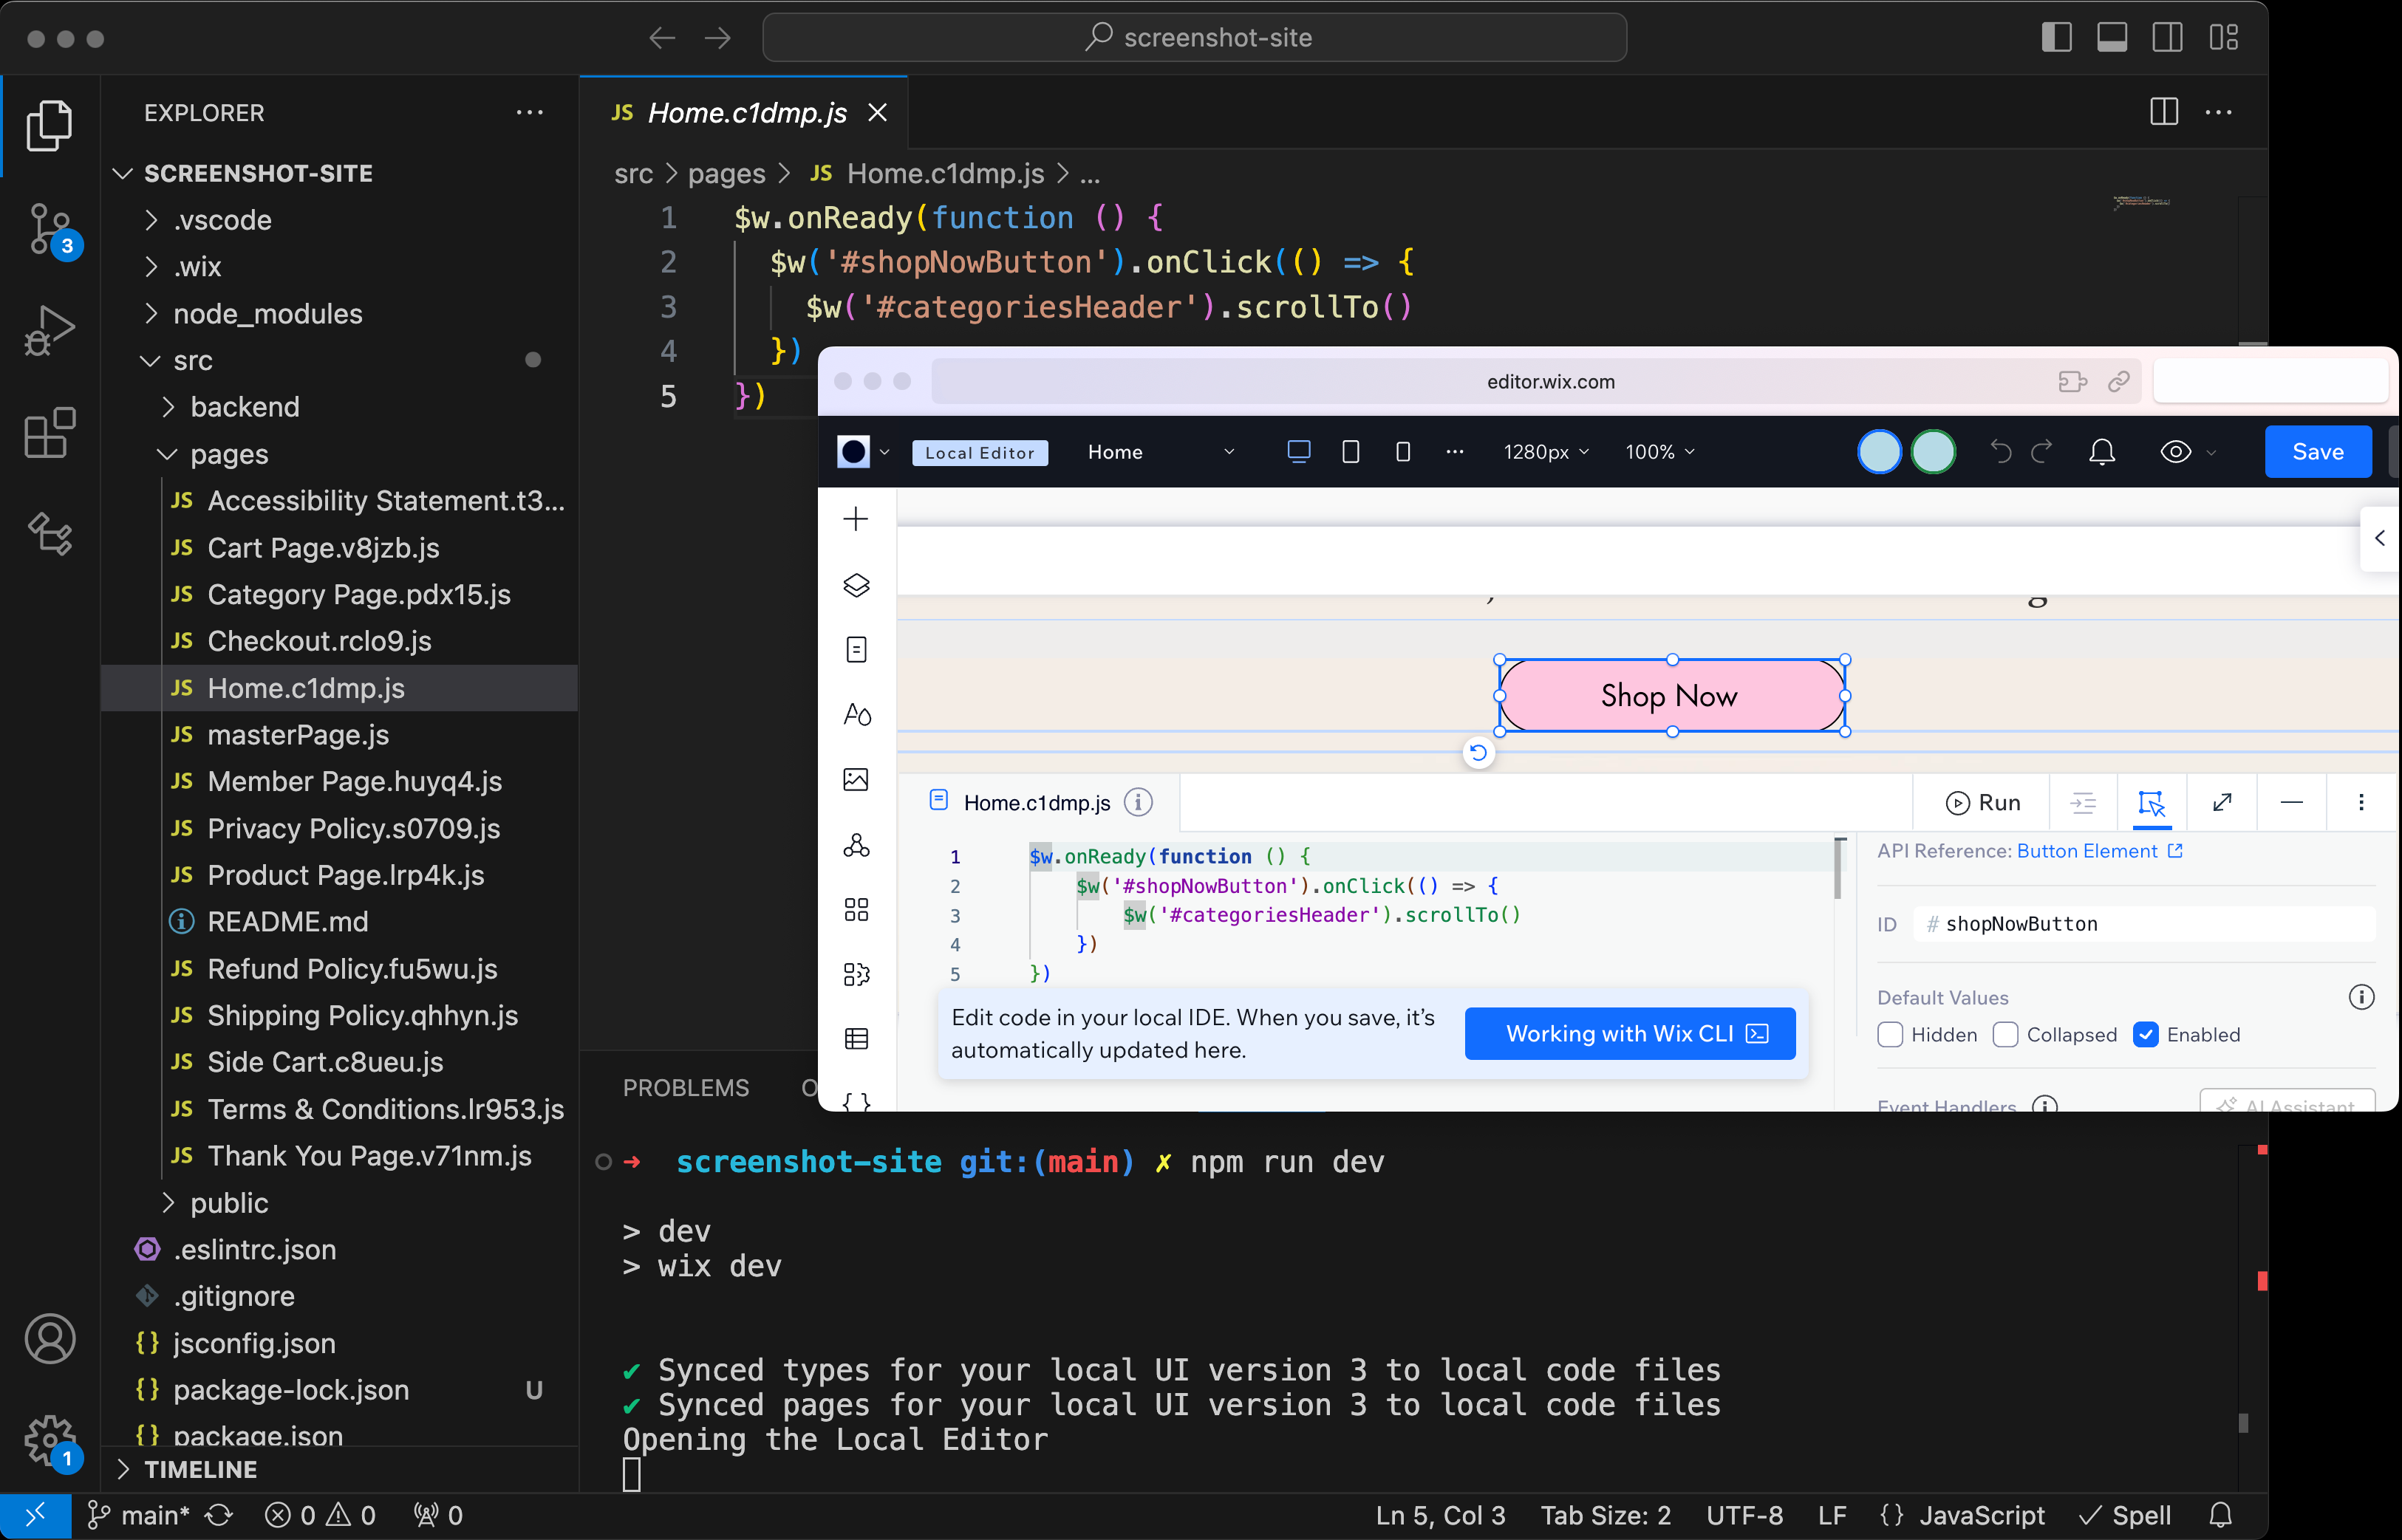
Task: Toggle the preview eye icon in Wix editor
Action: 2176,452
